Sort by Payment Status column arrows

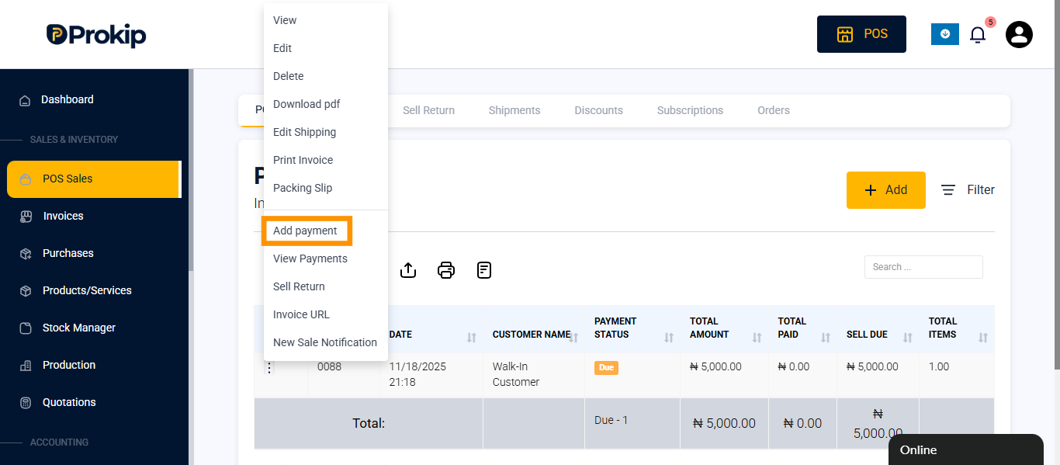coord(669,338)
